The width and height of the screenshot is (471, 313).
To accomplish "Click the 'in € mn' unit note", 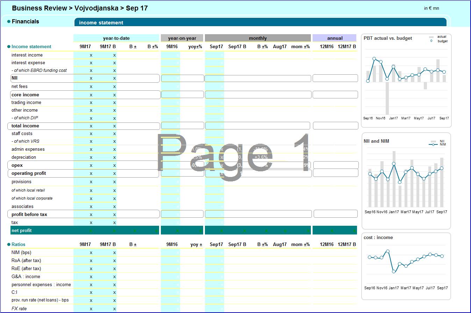I will click(431, 8).
